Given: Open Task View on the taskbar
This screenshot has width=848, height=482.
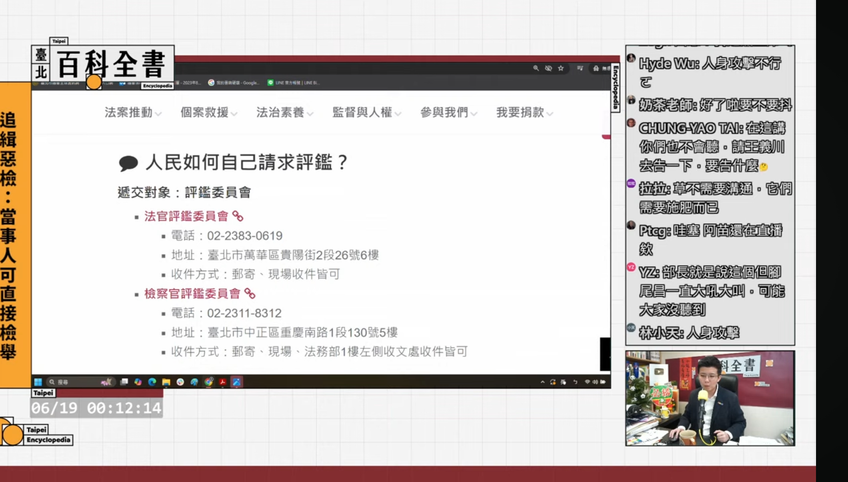Looking at the screenshot, I should (x=124, y=382).
